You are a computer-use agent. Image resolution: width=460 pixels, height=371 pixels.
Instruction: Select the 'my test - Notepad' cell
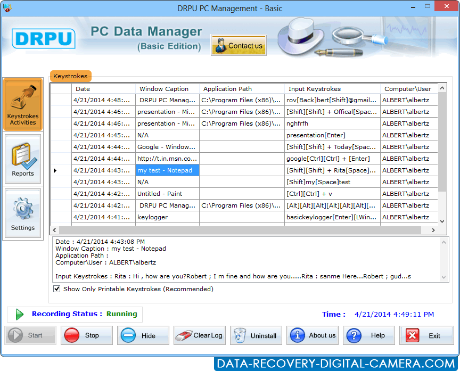click(x=167, y=170)
